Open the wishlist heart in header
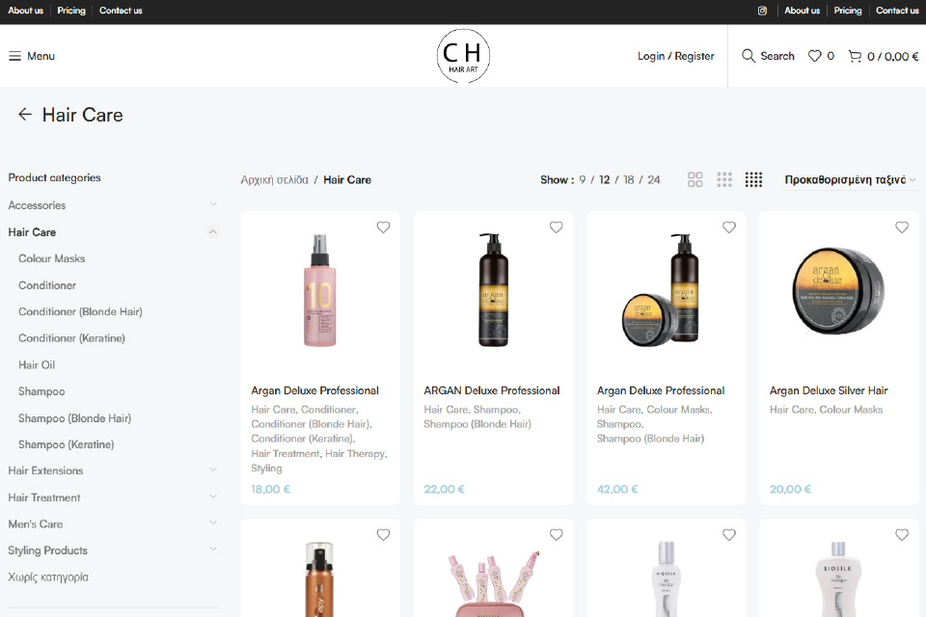 [814, 56]
